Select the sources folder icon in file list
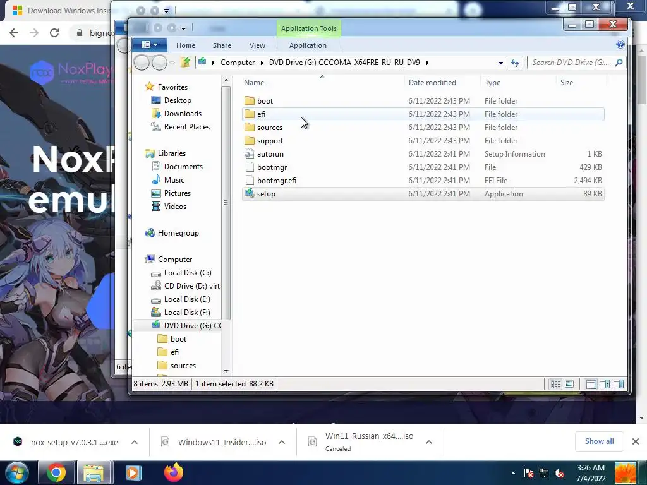Image resolution: width=647 pixels, height=485 pixels. [x=249, y=127]
